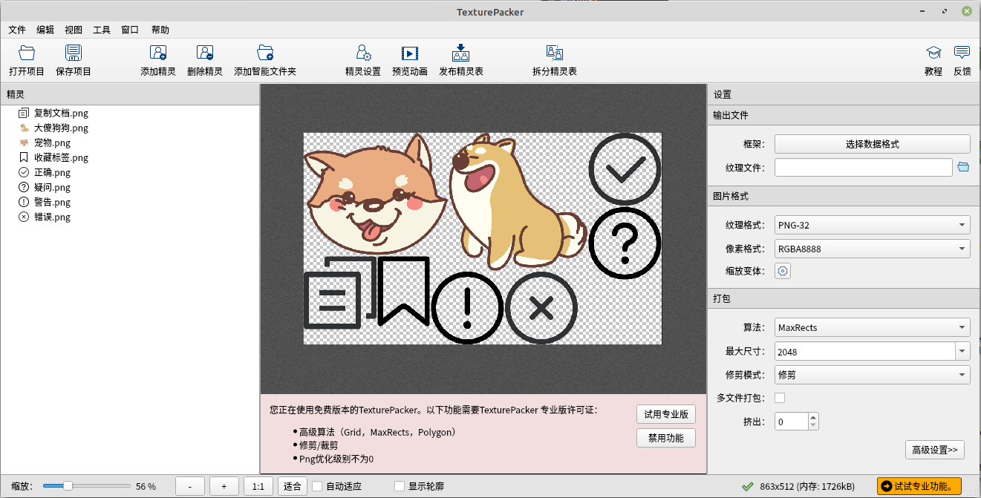Click sprite sheet preview canvas
This screenshot has height=498, width=981.
482,238
